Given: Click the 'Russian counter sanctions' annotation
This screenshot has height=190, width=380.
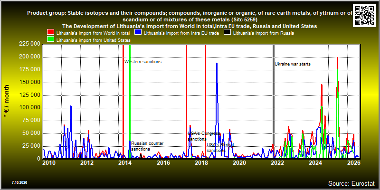Looking at the screenshot, I should pos(147,146).
